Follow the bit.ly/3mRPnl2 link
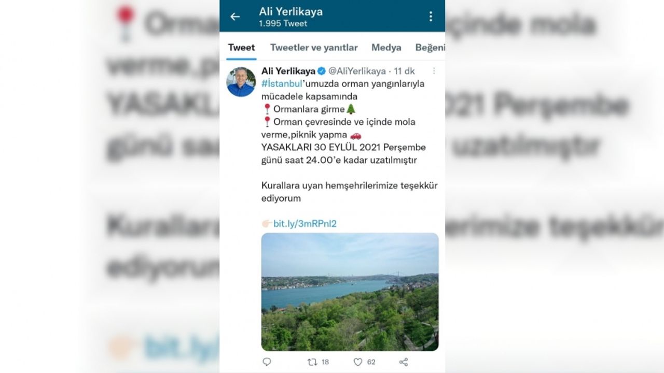 click(305, 224)
